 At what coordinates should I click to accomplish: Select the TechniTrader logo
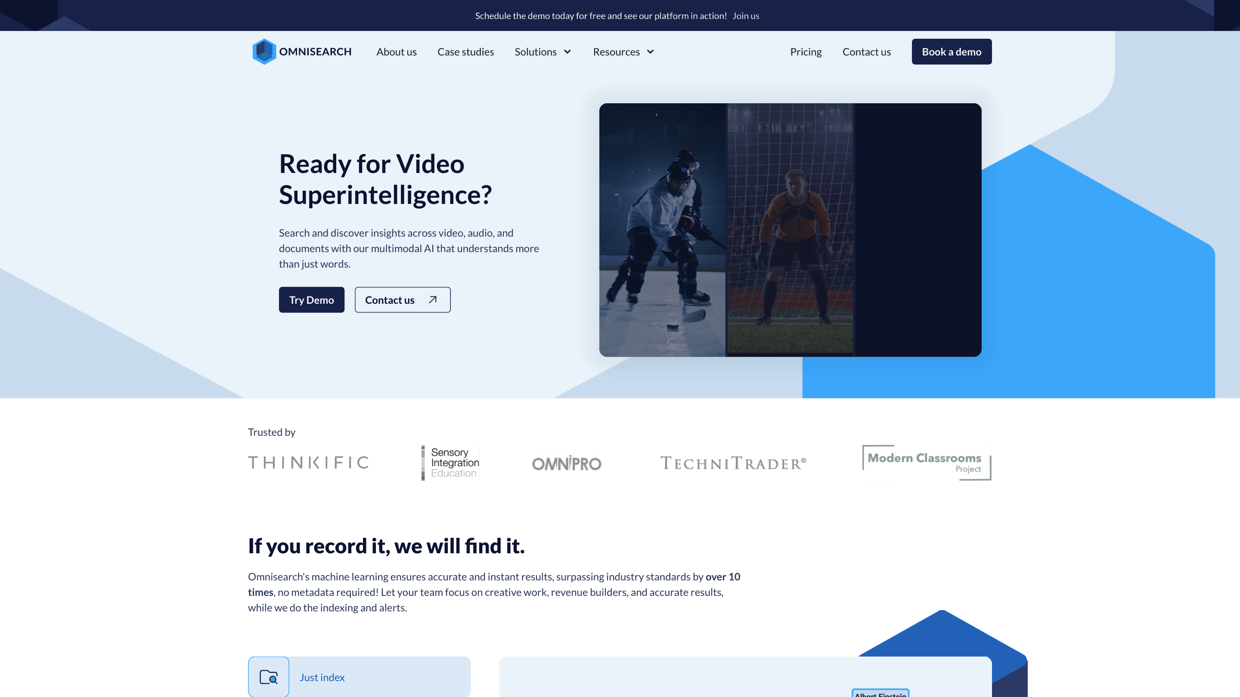click(x=733, y=462)
